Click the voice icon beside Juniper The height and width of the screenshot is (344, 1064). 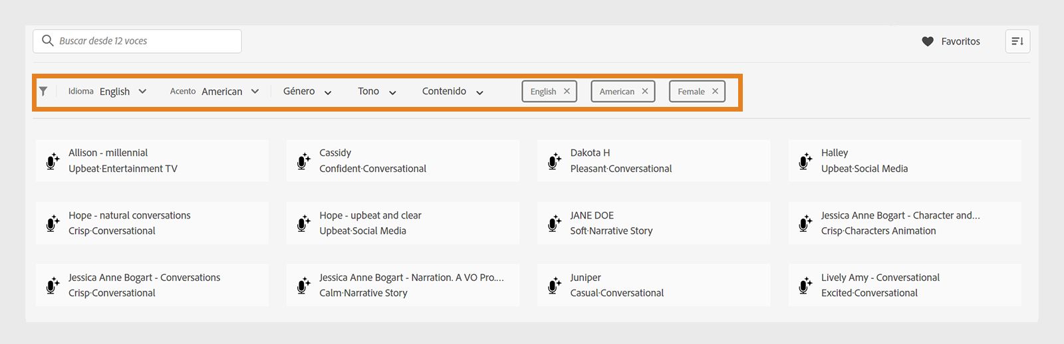click(x=555, y=286)
